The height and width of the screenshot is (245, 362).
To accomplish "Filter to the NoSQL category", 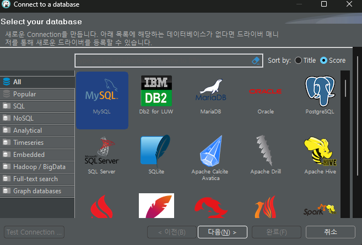I will point(37,118).
